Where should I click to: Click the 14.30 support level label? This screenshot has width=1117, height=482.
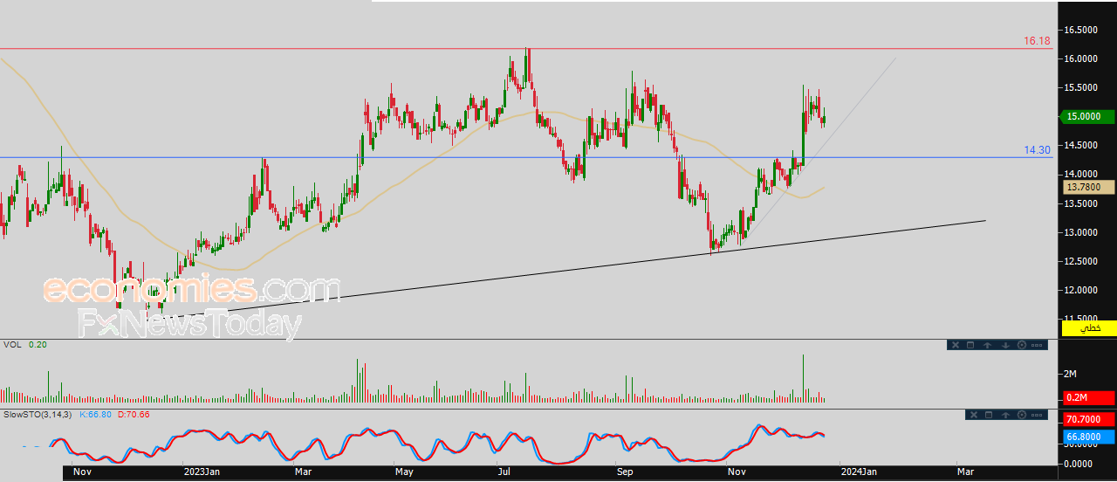click(1037, 150)
